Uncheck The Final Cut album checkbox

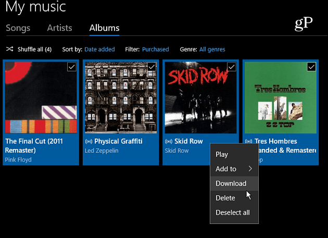[72, 67]
